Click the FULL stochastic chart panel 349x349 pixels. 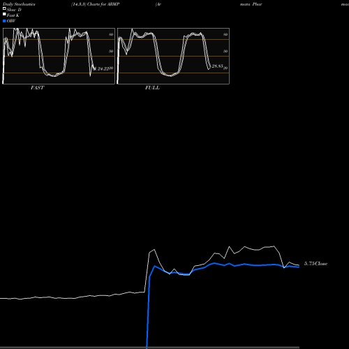[173, 56]
